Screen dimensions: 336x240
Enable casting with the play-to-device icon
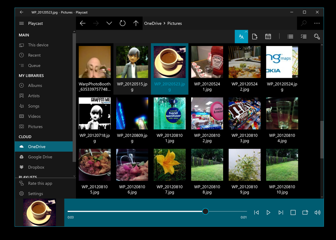point(305,213)
